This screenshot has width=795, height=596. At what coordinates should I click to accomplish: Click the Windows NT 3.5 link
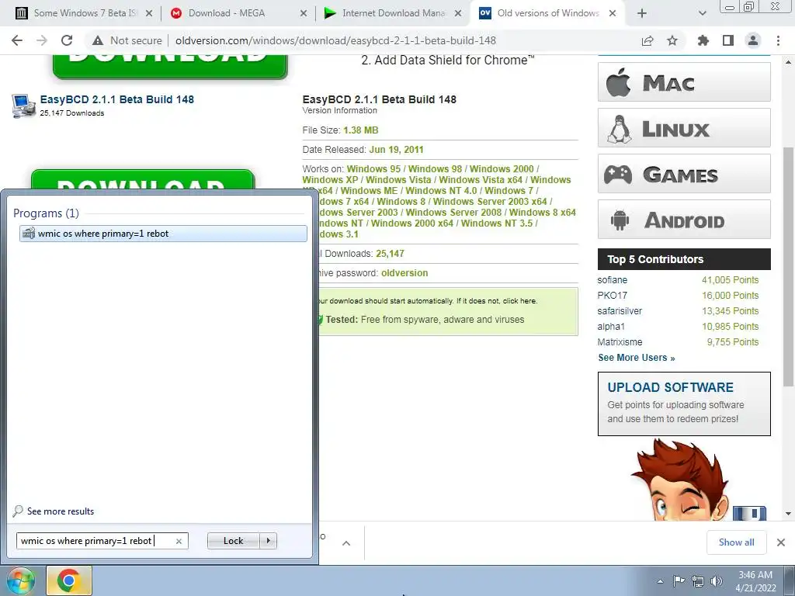click(496, 223)
